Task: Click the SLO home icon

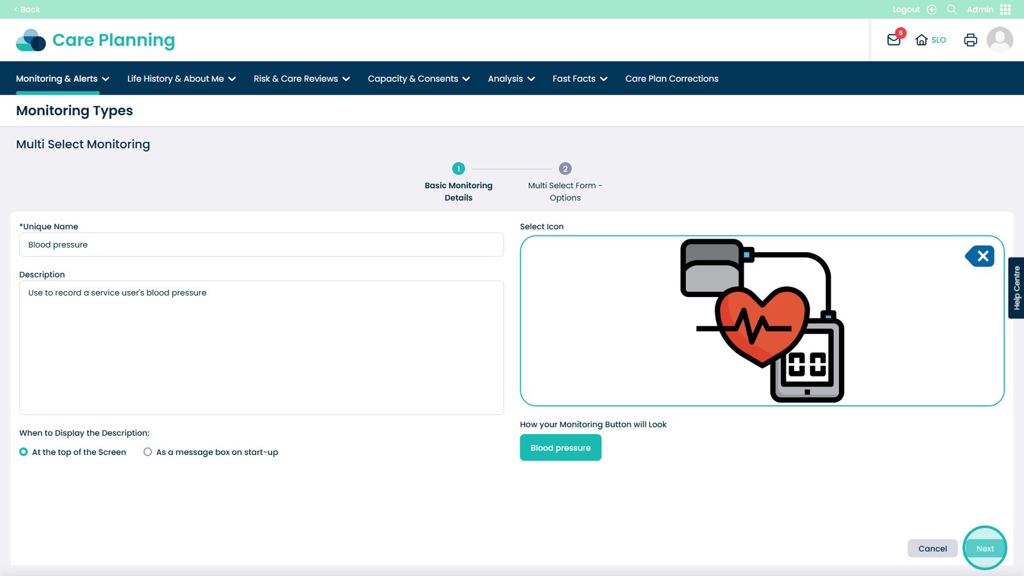Action: pyautogui.click(x=922, y=40)
